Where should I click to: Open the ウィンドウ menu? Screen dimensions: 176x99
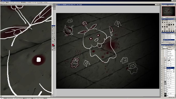coord(40,2)
